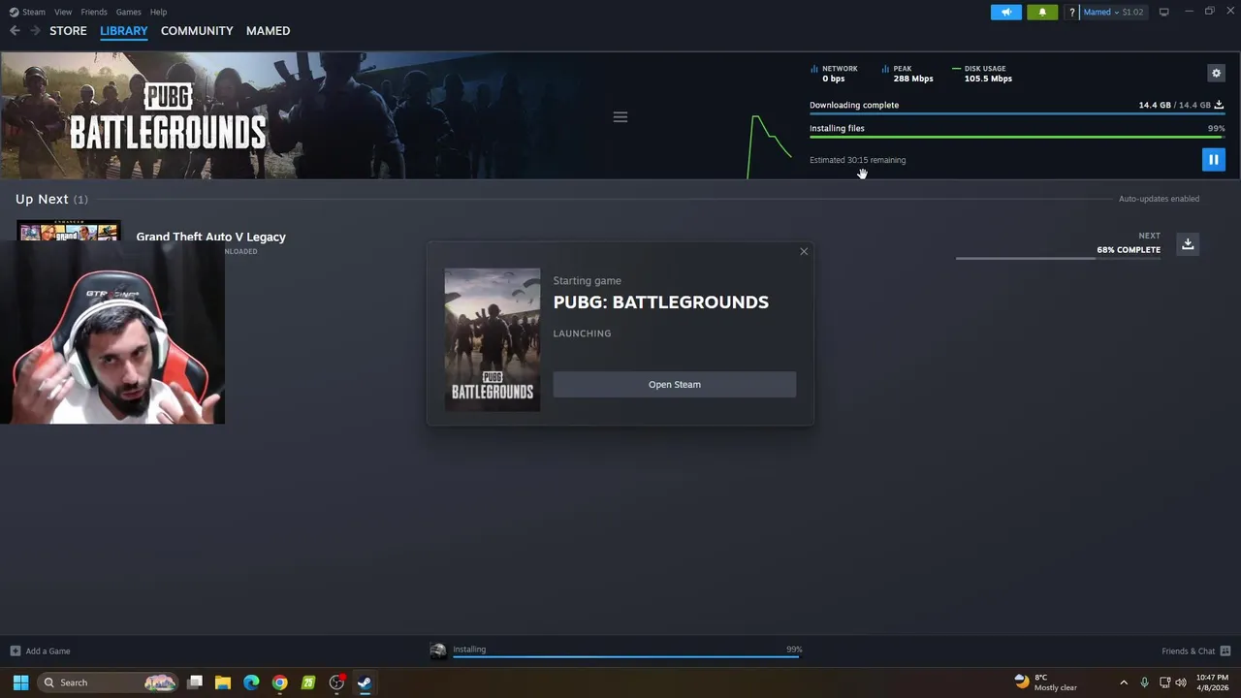The image size is (1241, 698).
Task: Open the weather widget showing 8°C
Action: (1045, 682)
